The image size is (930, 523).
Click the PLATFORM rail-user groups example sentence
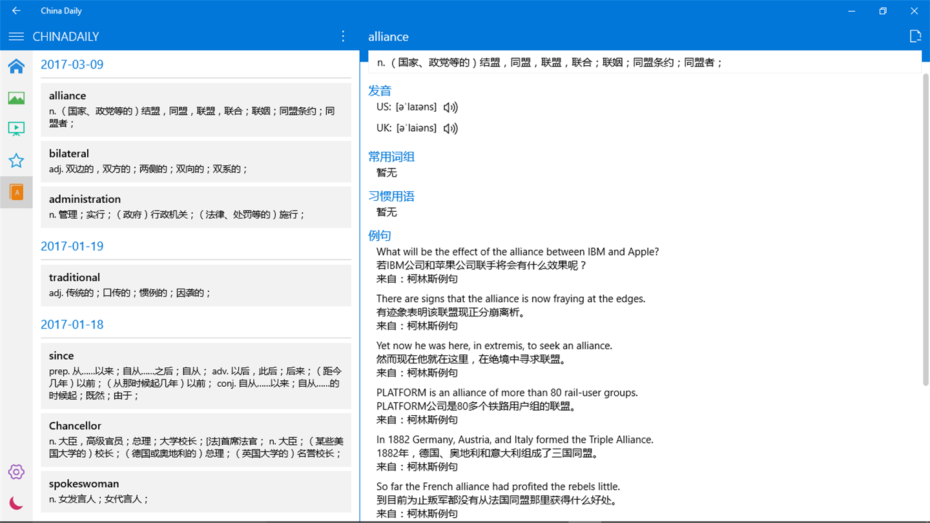(x=507, y=393)
